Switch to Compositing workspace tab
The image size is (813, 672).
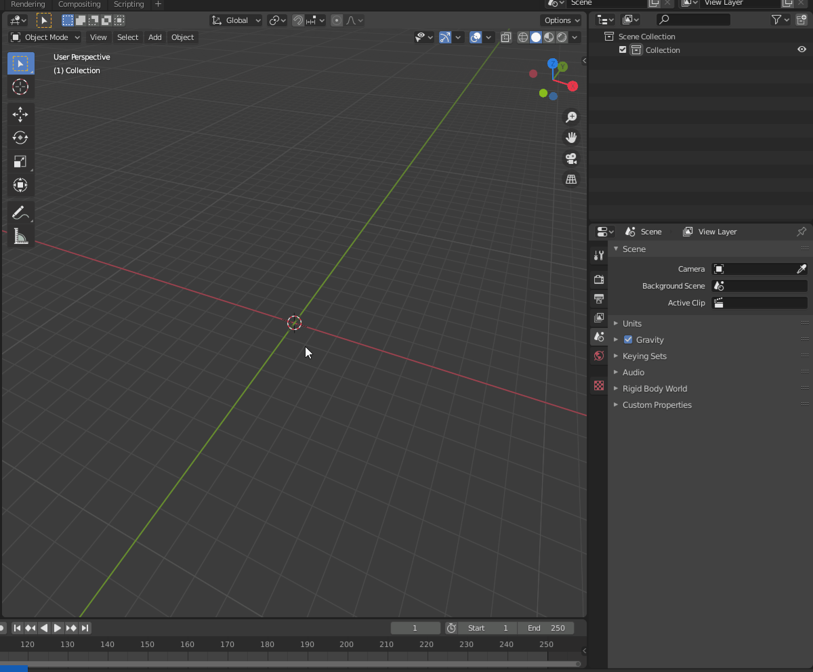tap(79, 4)
